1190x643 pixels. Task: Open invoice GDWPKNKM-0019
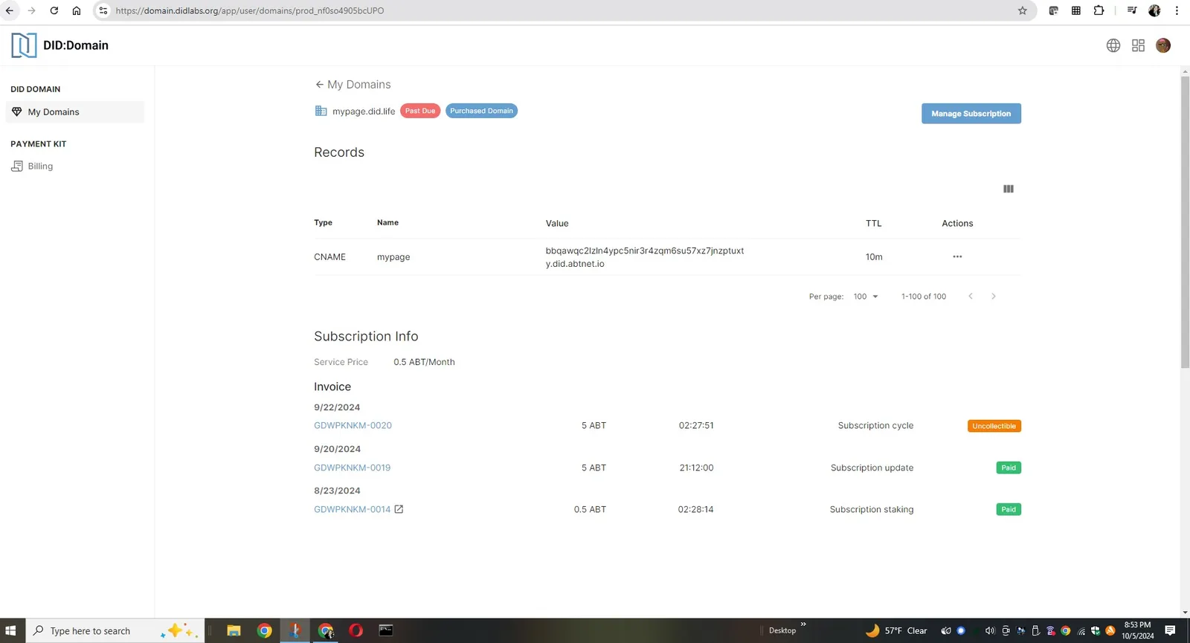coord(352,468)
